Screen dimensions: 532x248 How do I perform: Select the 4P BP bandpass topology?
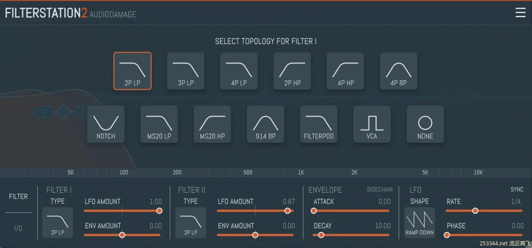[398, 71]
